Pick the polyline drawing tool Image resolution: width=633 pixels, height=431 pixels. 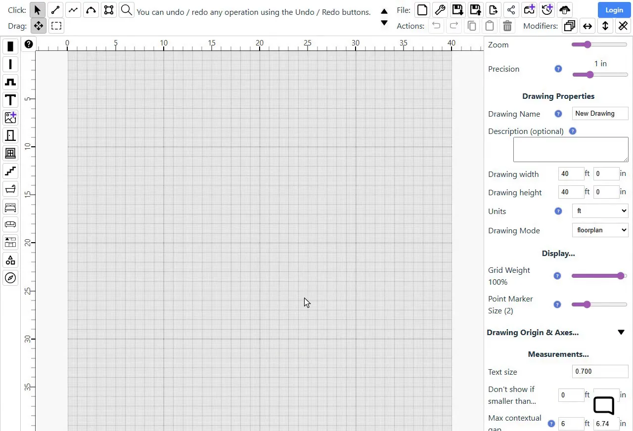pyautogui.click(x=73, y=10)
